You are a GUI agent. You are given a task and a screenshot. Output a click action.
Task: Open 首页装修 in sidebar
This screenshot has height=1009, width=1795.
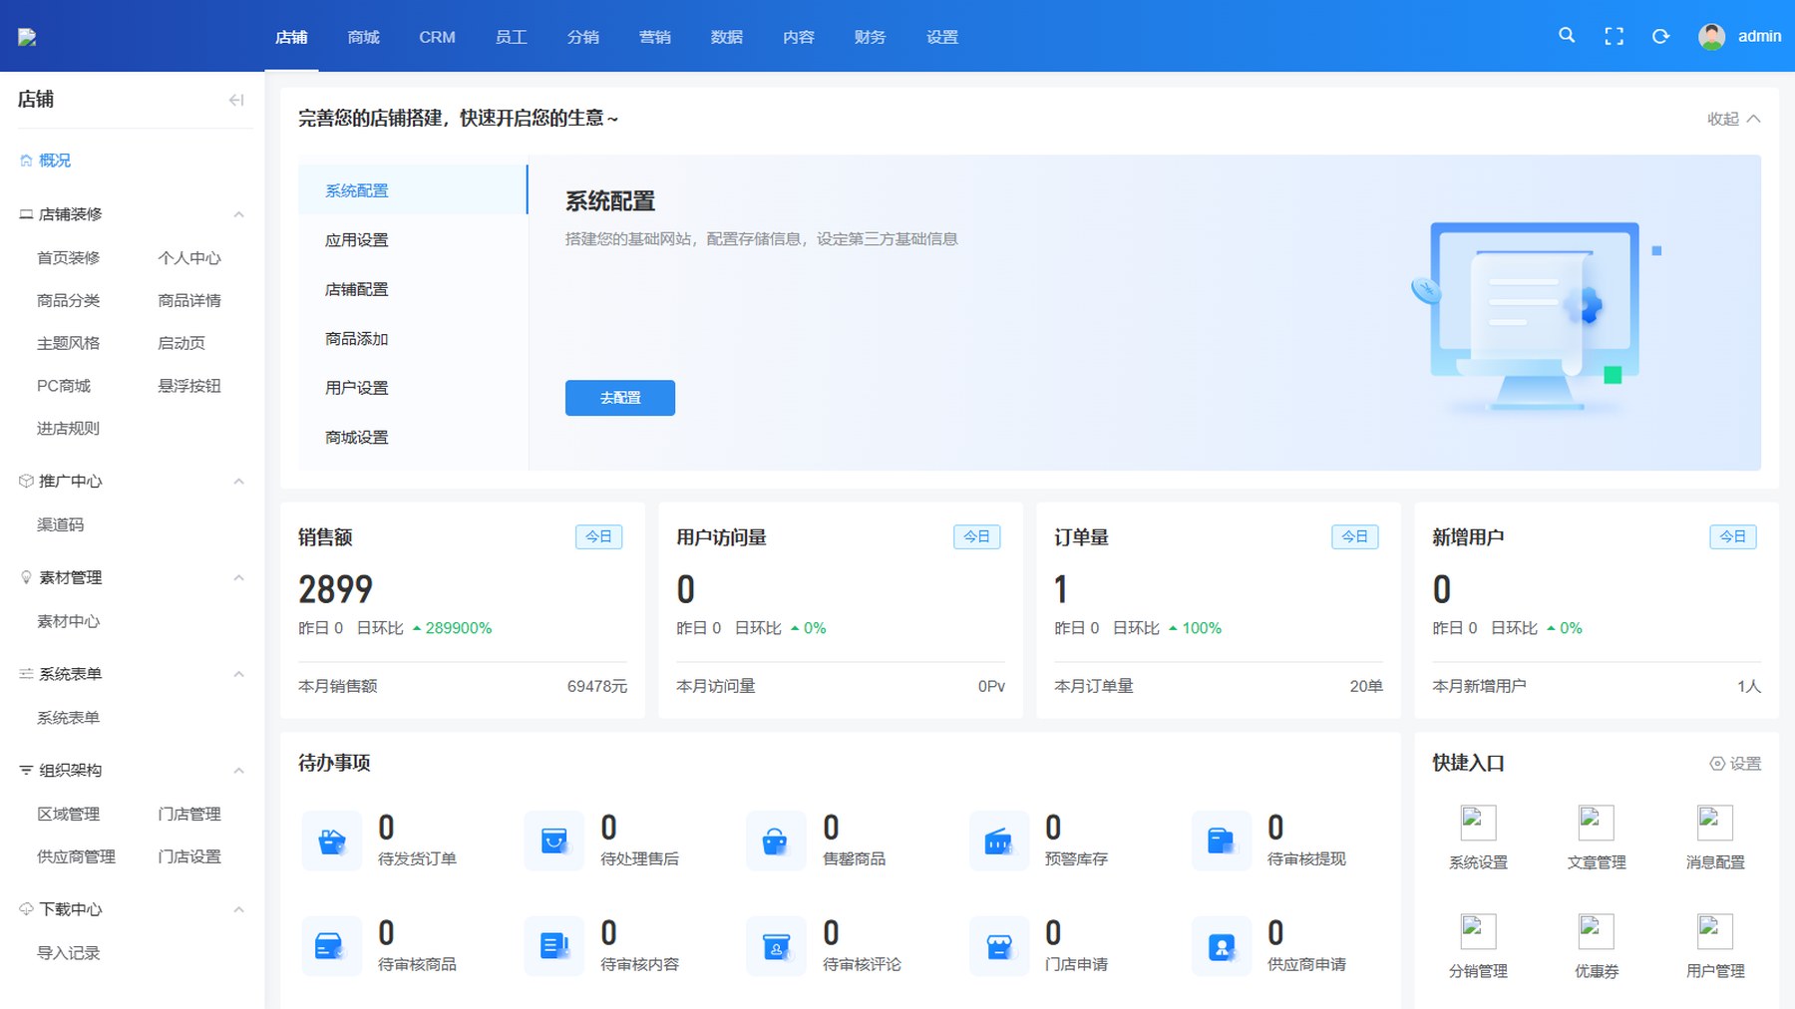coord(69,258)
